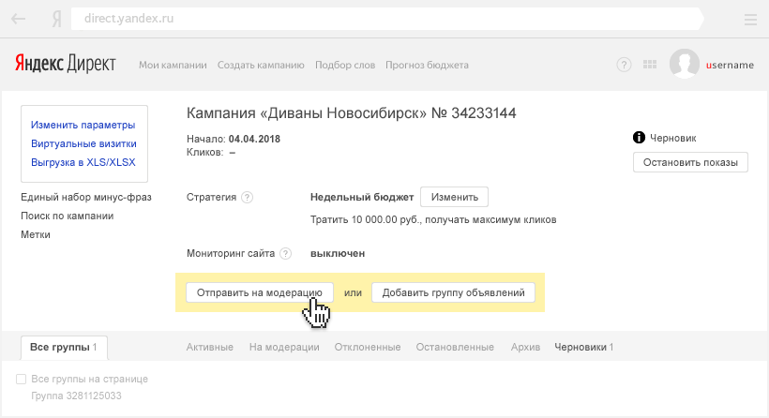769x418 pixels.
Task: Open the Выгрузка в XLS/XLSX link
Action: coord(83,162)
